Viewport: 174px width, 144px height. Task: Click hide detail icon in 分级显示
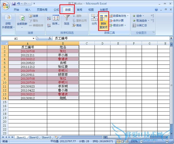point(152,20)
